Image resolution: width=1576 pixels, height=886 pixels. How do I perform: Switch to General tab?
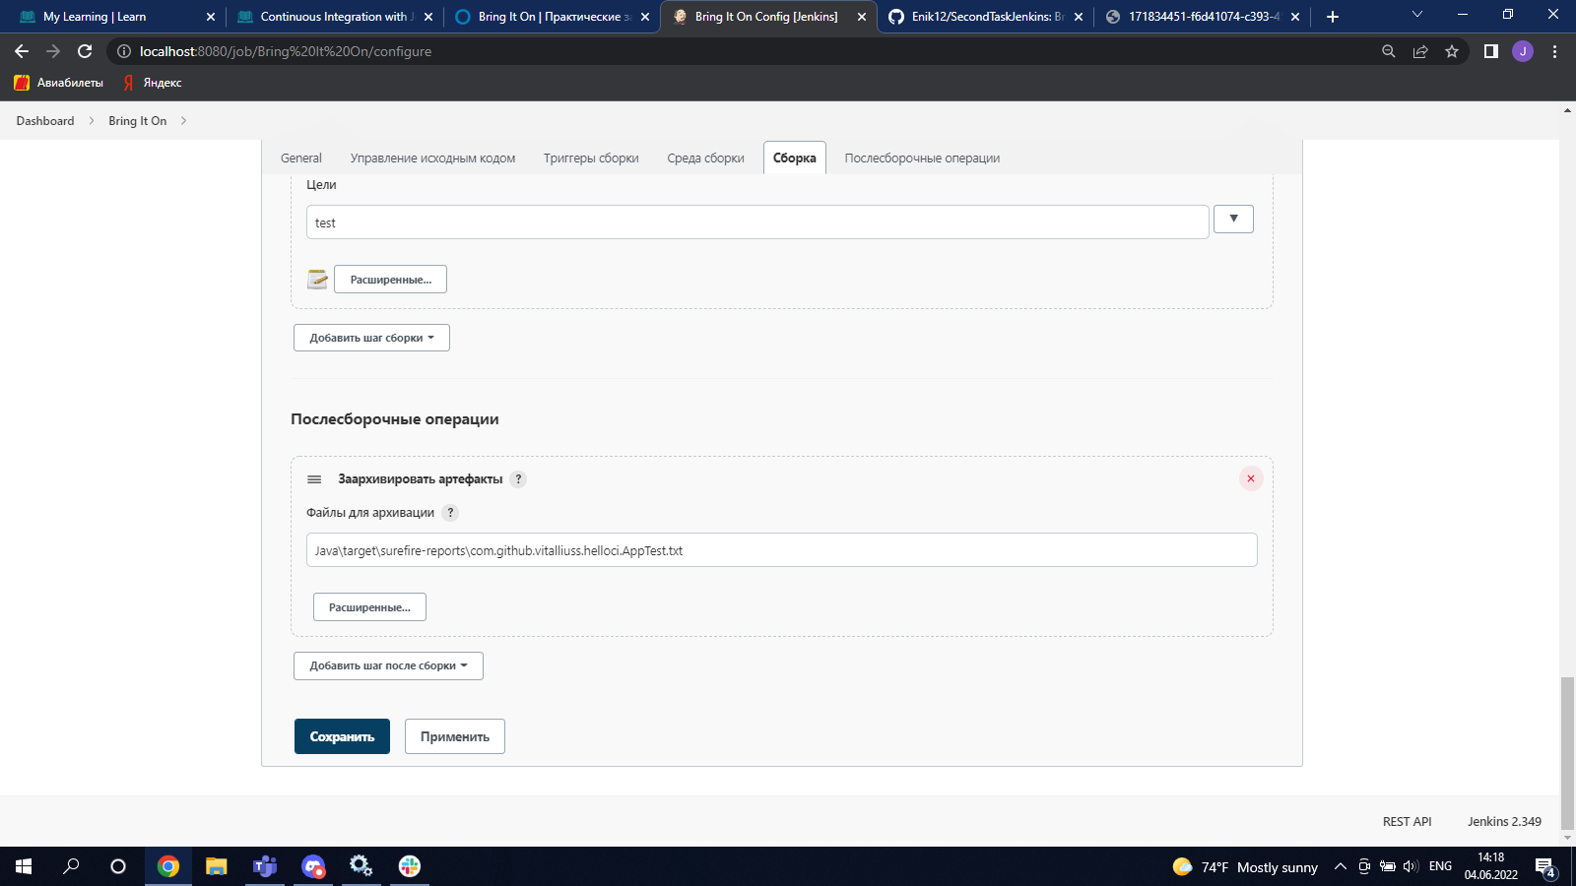point(301,158)
